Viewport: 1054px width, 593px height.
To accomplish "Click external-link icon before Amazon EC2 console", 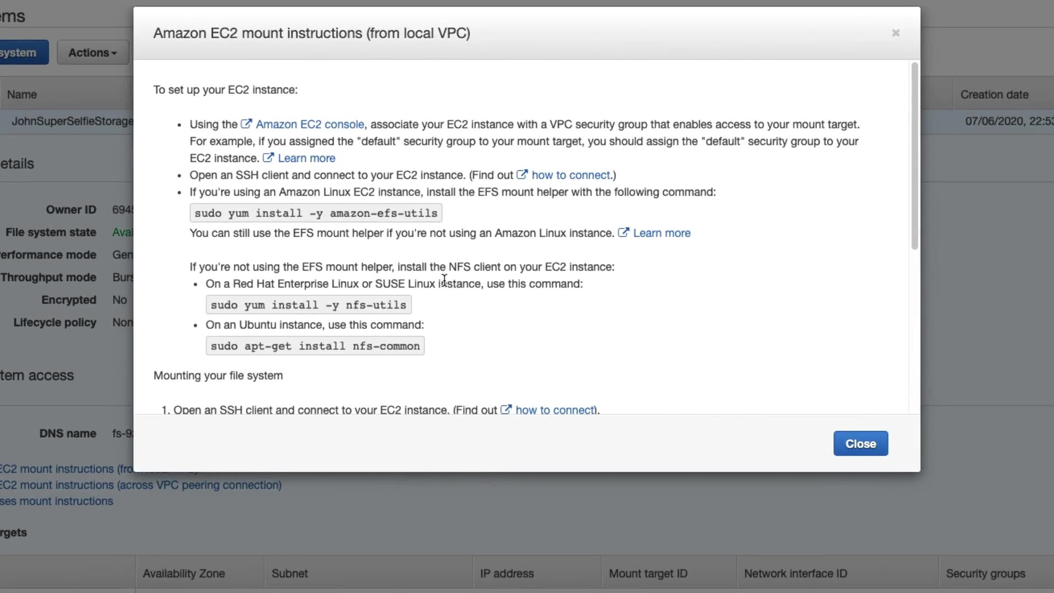I will (246, 124).
